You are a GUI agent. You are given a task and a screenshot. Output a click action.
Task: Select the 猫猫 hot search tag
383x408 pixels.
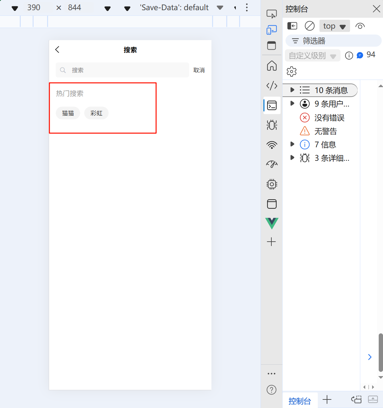click(68, 113)
